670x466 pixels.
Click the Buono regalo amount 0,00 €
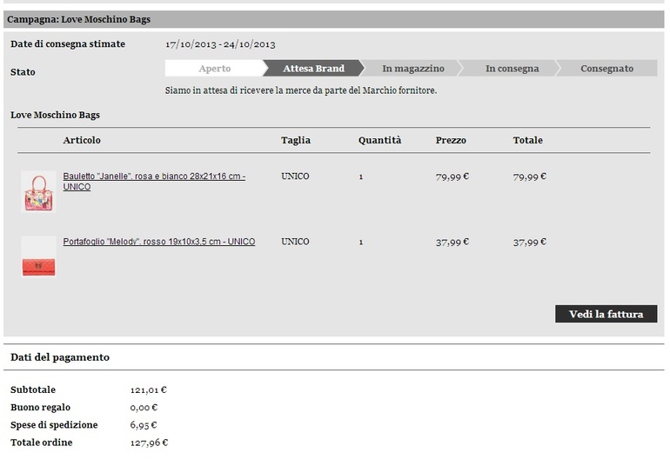pyautogui.click(x=144, y=408)
